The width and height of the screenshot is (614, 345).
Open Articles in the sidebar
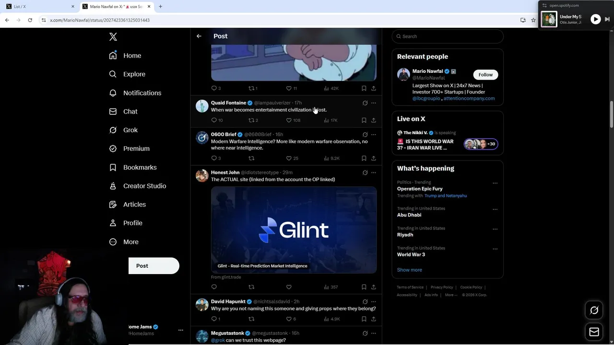(128, 205)
